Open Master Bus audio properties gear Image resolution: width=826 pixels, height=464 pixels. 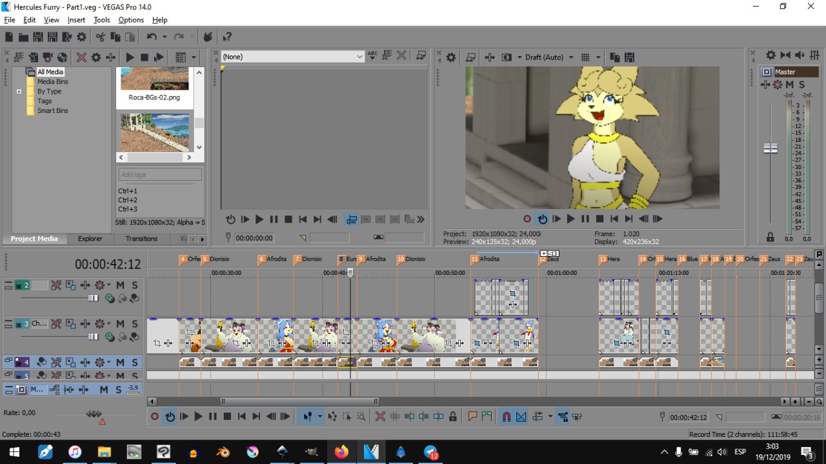tap(771, 55)
